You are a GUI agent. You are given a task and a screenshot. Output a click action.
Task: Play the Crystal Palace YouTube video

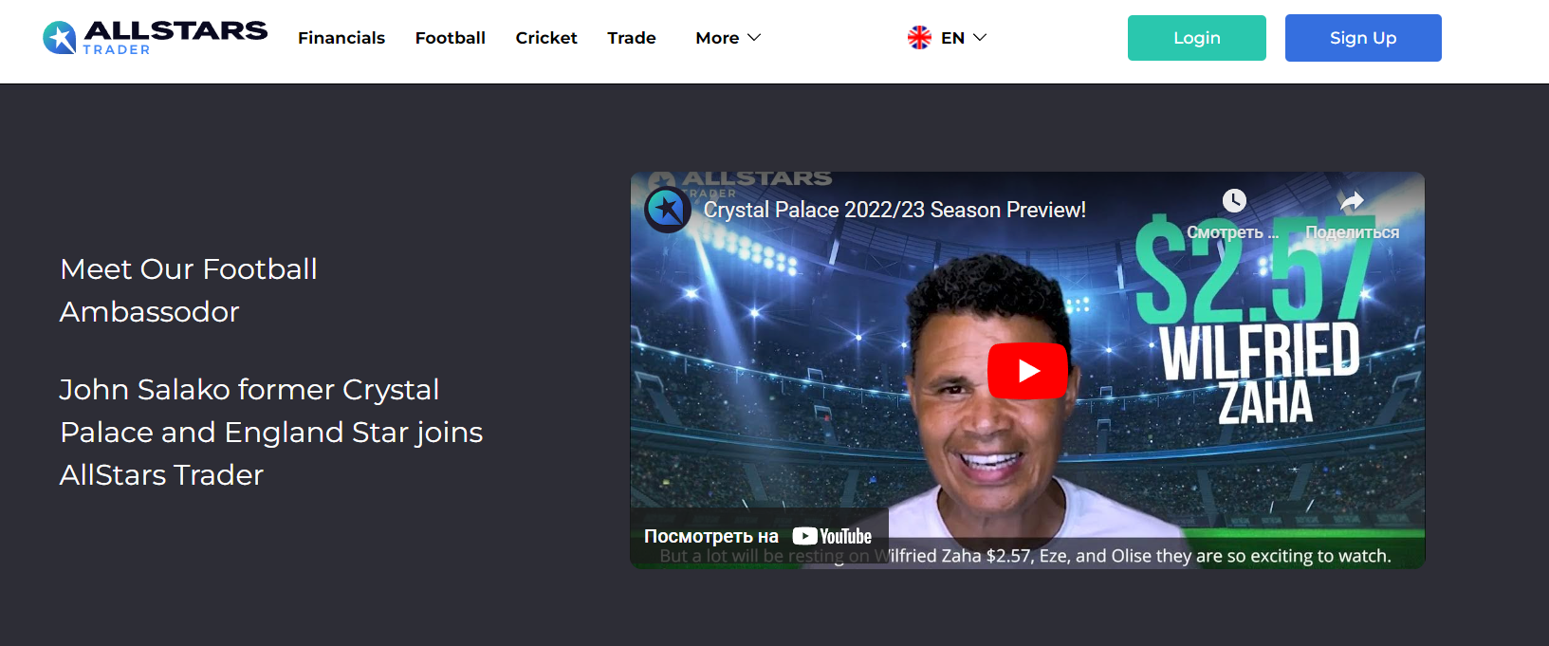pos(1027,371)
